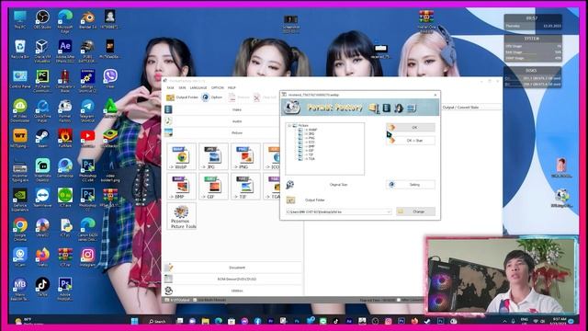588x331 pixels.
Task: Select the GIF conversion tile
Action: click(213, 187)
